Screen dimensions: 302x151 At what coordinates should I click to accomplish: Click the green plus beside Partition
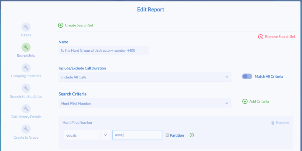pyautogui.click(x=192, y=135)
